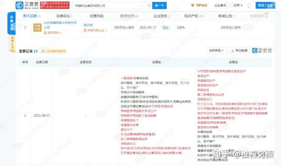
Task: Click the 变更日期 column header
Action: (42, 62)
